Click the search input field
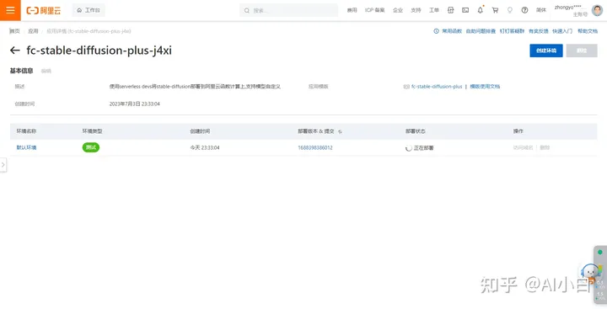Image resolution: width=607 pixels, height=309 pixels. pyautogui.click(x=288, y=10)
